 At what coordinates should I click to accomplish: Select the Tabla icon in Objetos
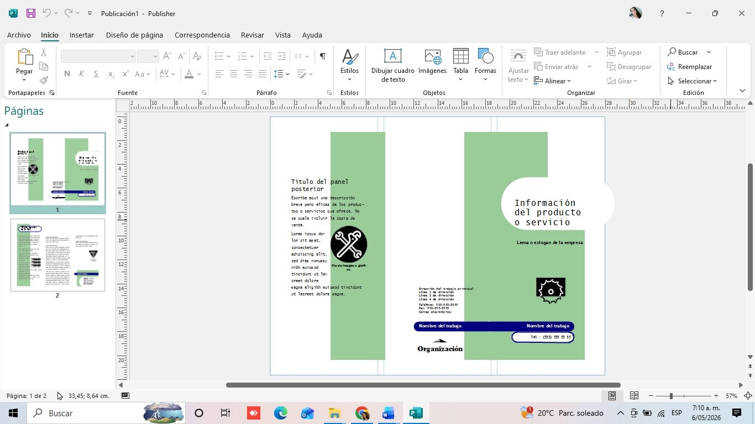pyautogui.click(x=460, y=56)
